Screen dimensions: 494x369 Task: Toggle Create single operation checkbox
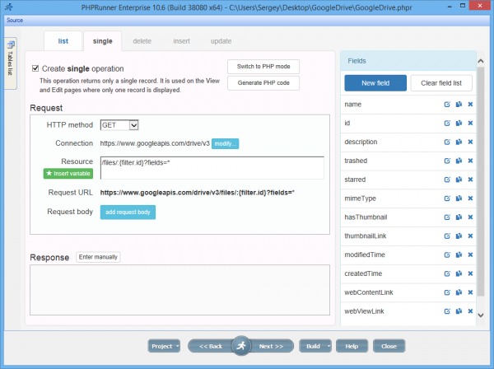35,68
